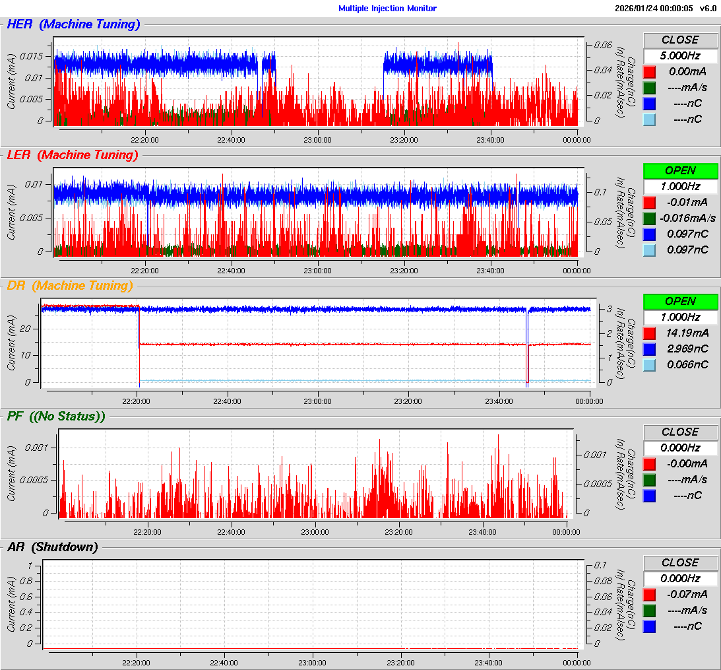Select the HER green injection rate swatch
Image resolution: width=721 pixels, height=670 pixels.
649,88
